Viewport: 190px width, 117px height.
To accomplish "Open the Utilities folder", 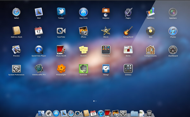I will 128,69.
